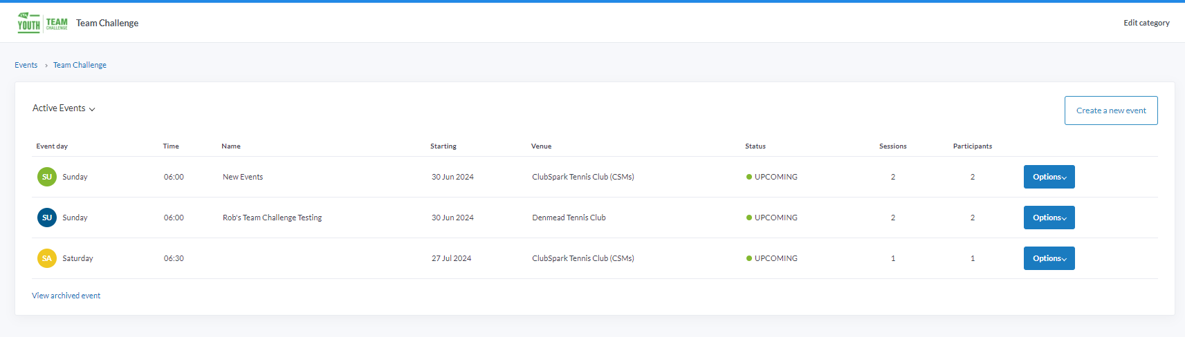Click the New Events status dot
1185x337 pixels.
749,177
